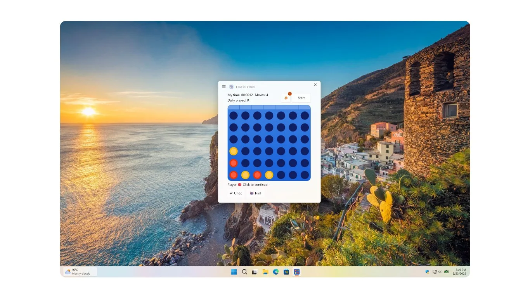Open the hamburger menu in Four-in-a-Row
The width and height of the screenshot is (530, 298).
click(x=224, y=87)
